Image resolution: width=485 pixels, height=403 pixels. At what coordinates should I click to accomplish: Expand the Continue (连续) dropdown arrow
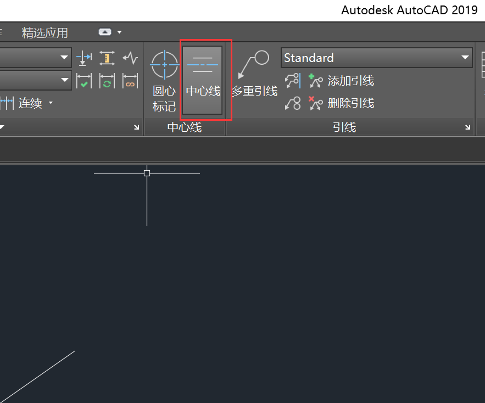[x=51, y=103]
